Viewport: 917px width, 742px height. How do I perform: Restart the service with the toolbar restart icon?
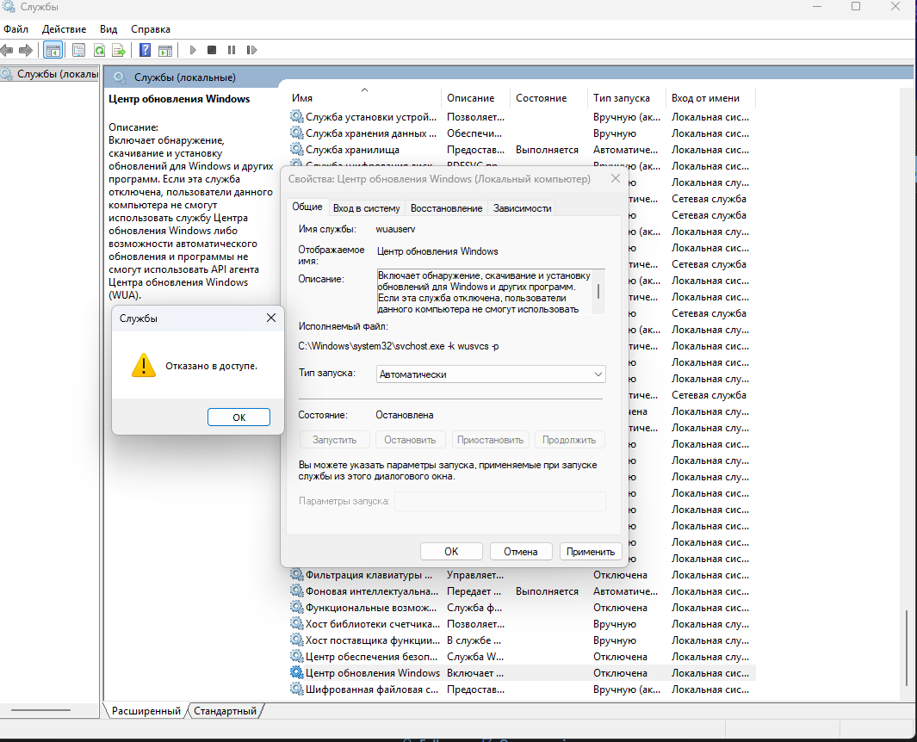[251, 50]
